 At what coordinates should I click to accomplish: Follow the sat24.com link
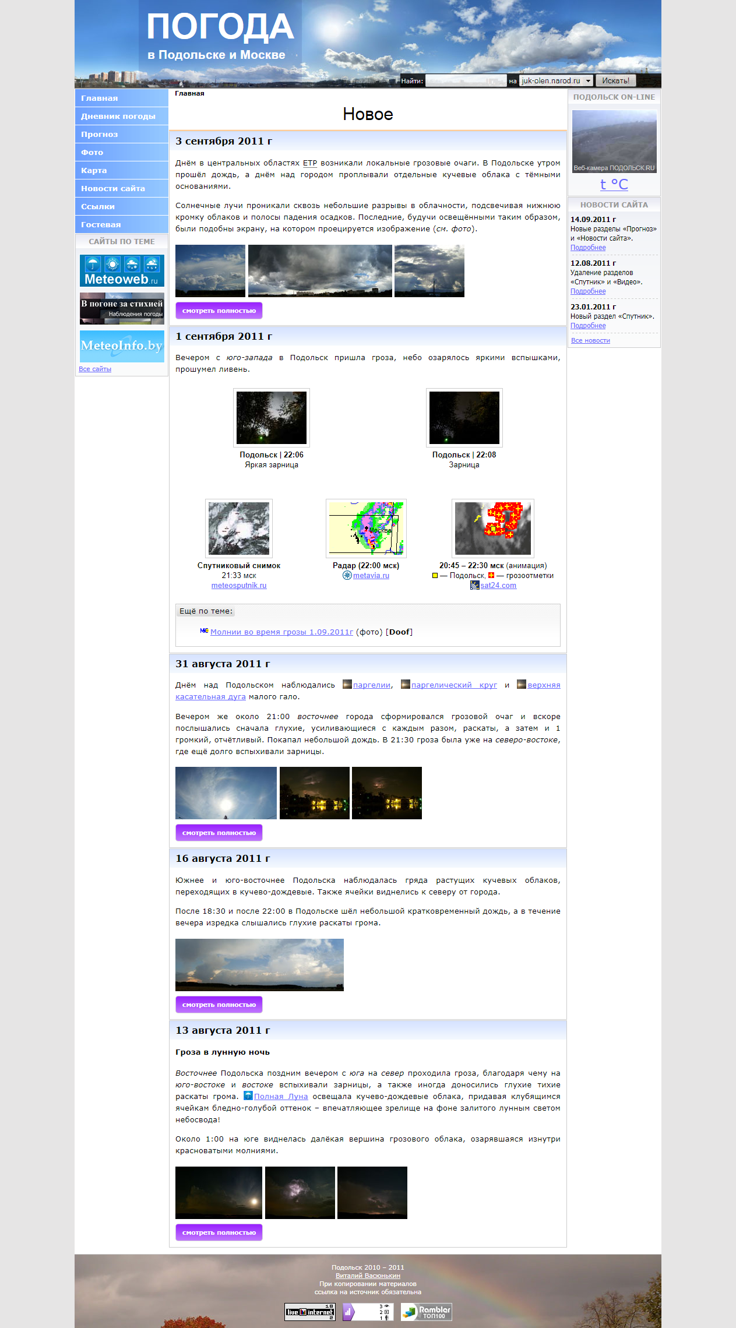(498, 586)
